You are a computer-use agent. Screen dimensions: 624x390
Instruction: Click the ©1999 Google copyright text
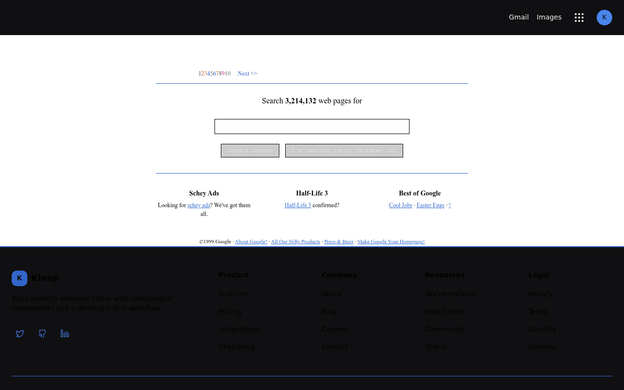pos(215,241)
